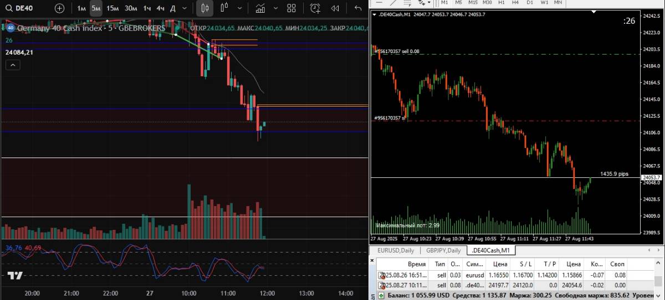Open the chart type dropdown arrow

pyautogui.click(x=239, y=8)
